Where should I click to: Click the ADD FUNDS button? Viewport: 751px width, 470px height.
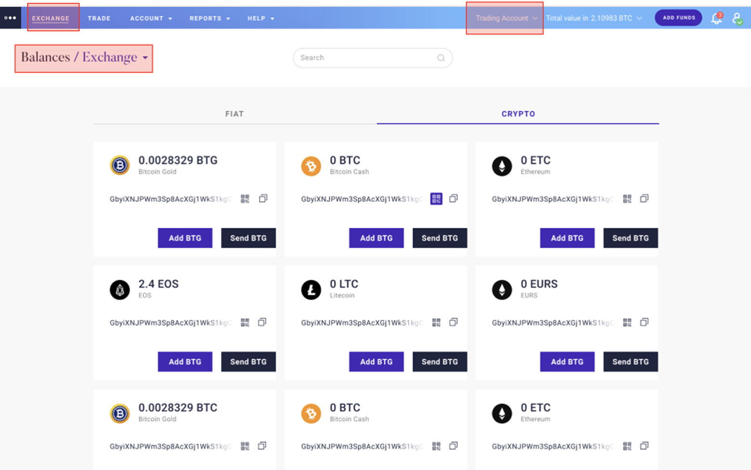tap(678, 17)
